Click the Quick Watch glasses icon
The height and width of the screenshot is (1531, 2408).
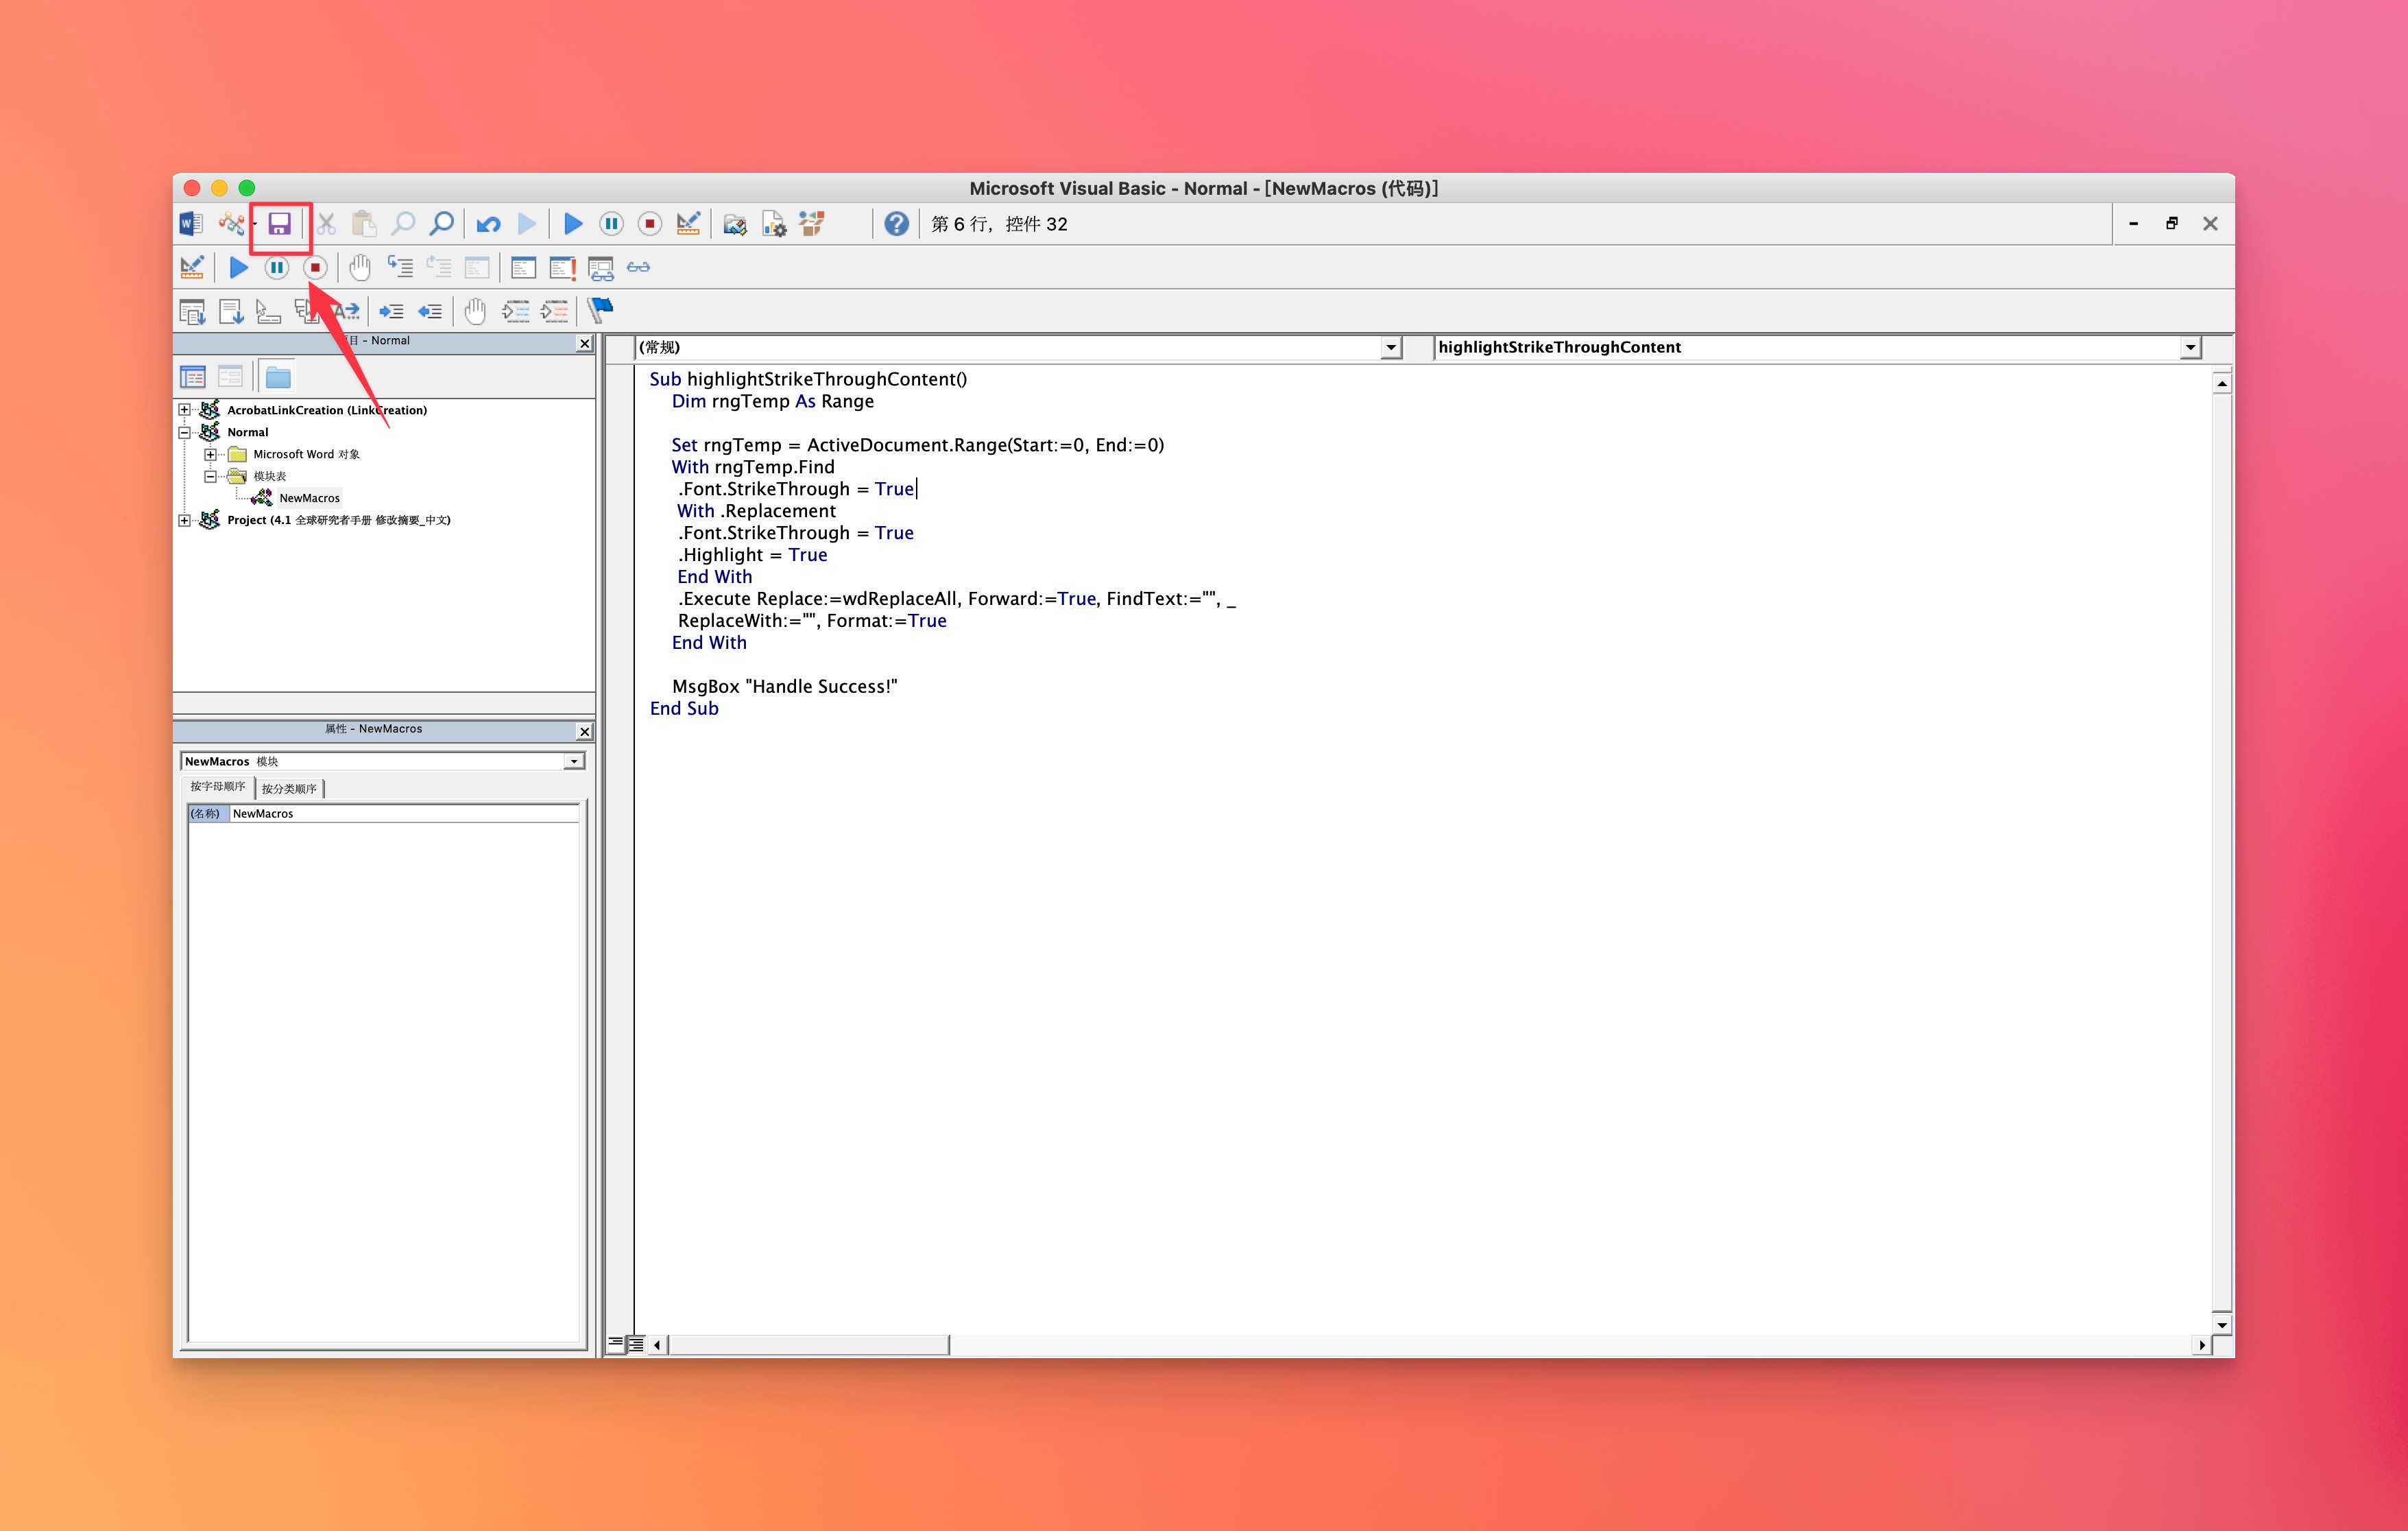[638, 268]
